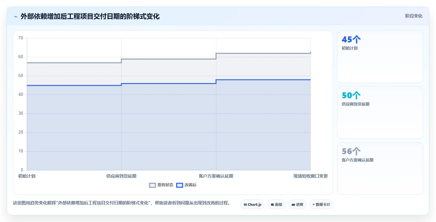Click the 50 y-axis tick label
436x222 pixels.
[21, 76]
